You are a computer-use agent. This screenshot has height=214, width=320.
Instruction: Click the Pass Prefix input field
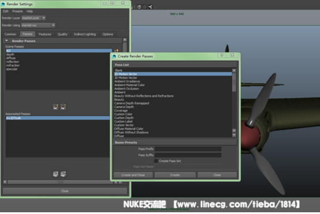tap(188, 149)
